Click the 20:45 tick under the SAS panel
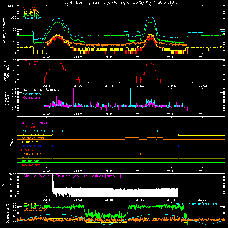Screen dimensions: 228x228 click(x=46, y=200)
